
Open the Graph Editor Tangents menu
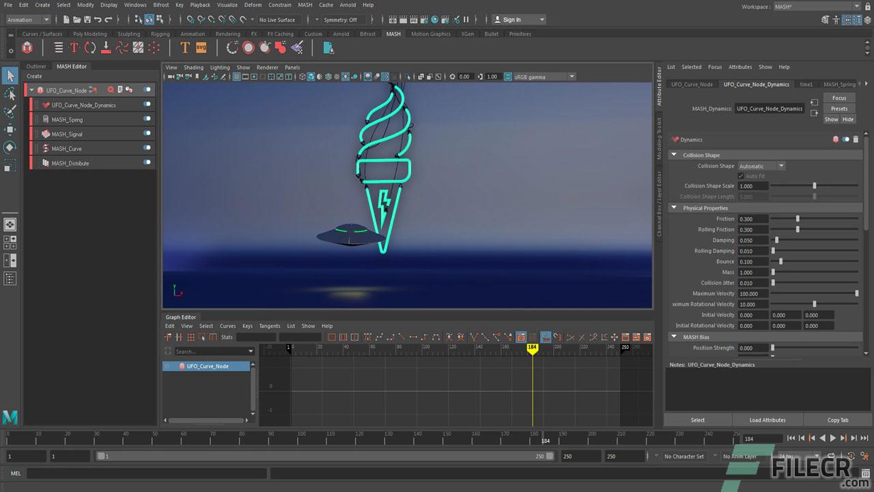270,326
